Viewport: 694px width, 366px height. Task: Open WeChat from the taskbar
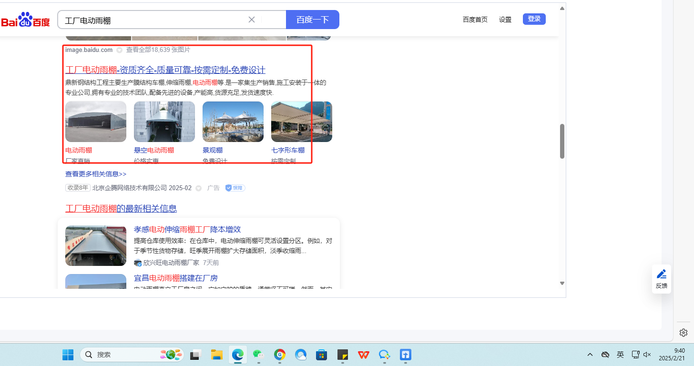coord(258,355)
